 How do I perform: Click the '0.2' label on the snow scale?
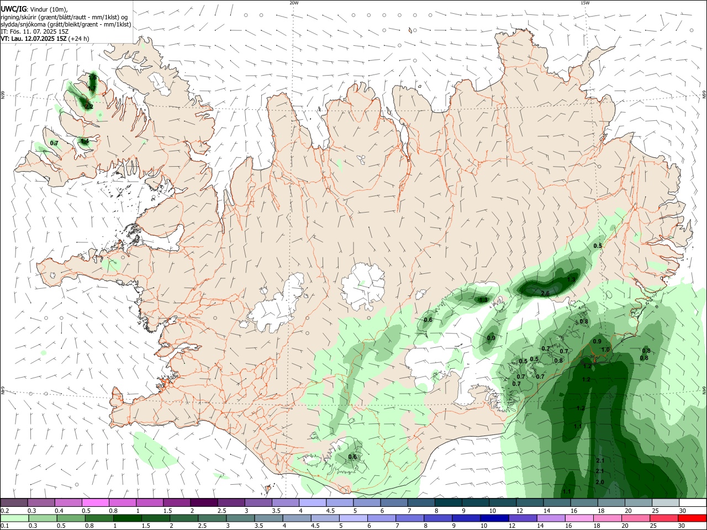point(4,511)
